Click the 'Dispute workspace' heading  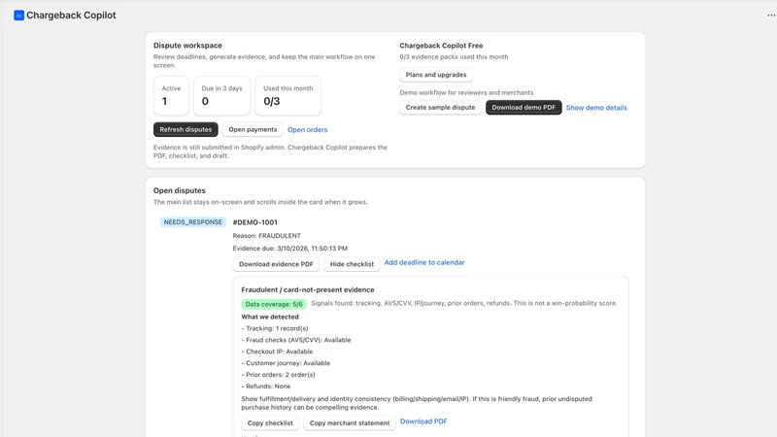(187, 46)
